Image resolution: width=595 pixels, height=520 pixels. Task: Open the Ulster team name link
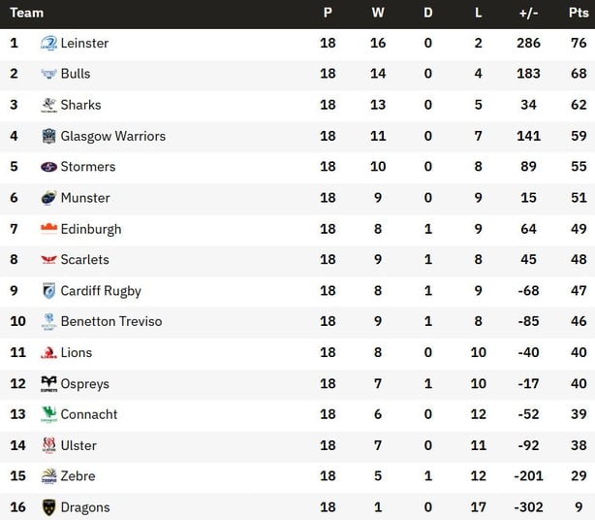[x=78, y=445]
